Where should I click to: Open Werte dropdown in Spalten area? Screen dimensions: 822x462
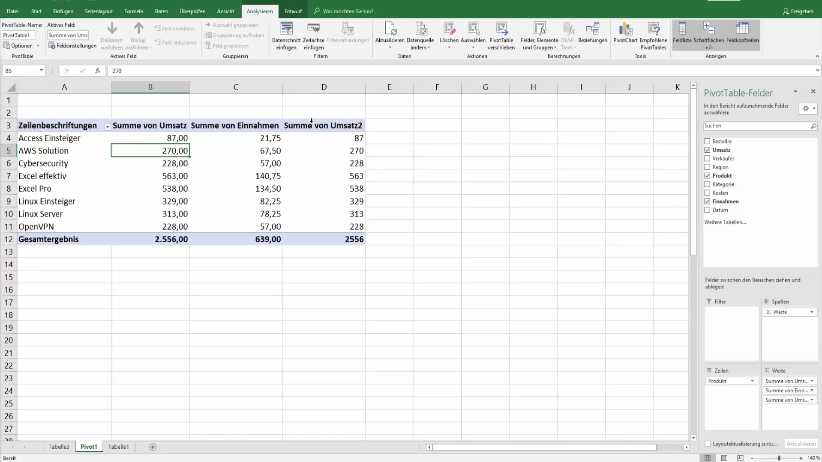pyautogui.click(x=812, y=312)
